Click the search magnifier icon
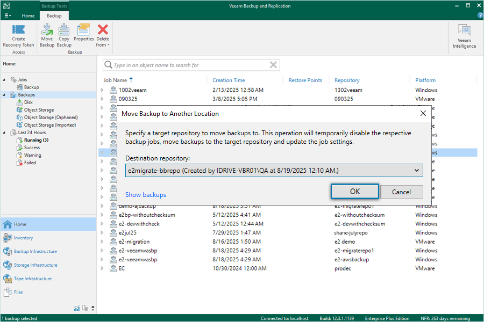Image resolution: width=484 pixels, height=322 pixels. [108, 65]
